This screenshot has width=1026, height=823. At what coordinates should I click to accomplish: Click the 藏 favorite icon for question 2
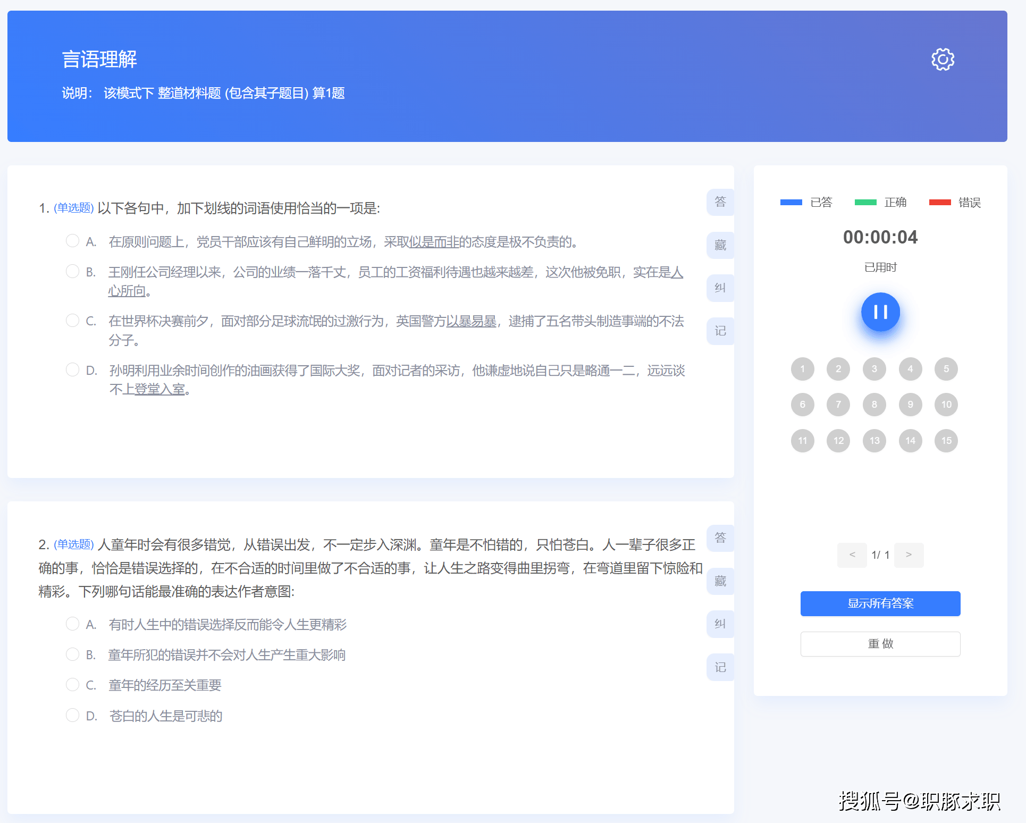(720, 581)
